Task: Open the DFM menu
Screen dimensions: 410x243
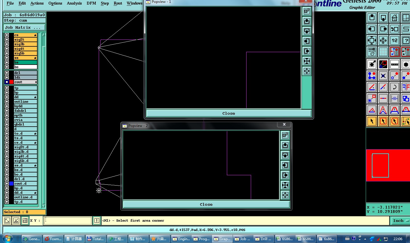Action: 91,3
